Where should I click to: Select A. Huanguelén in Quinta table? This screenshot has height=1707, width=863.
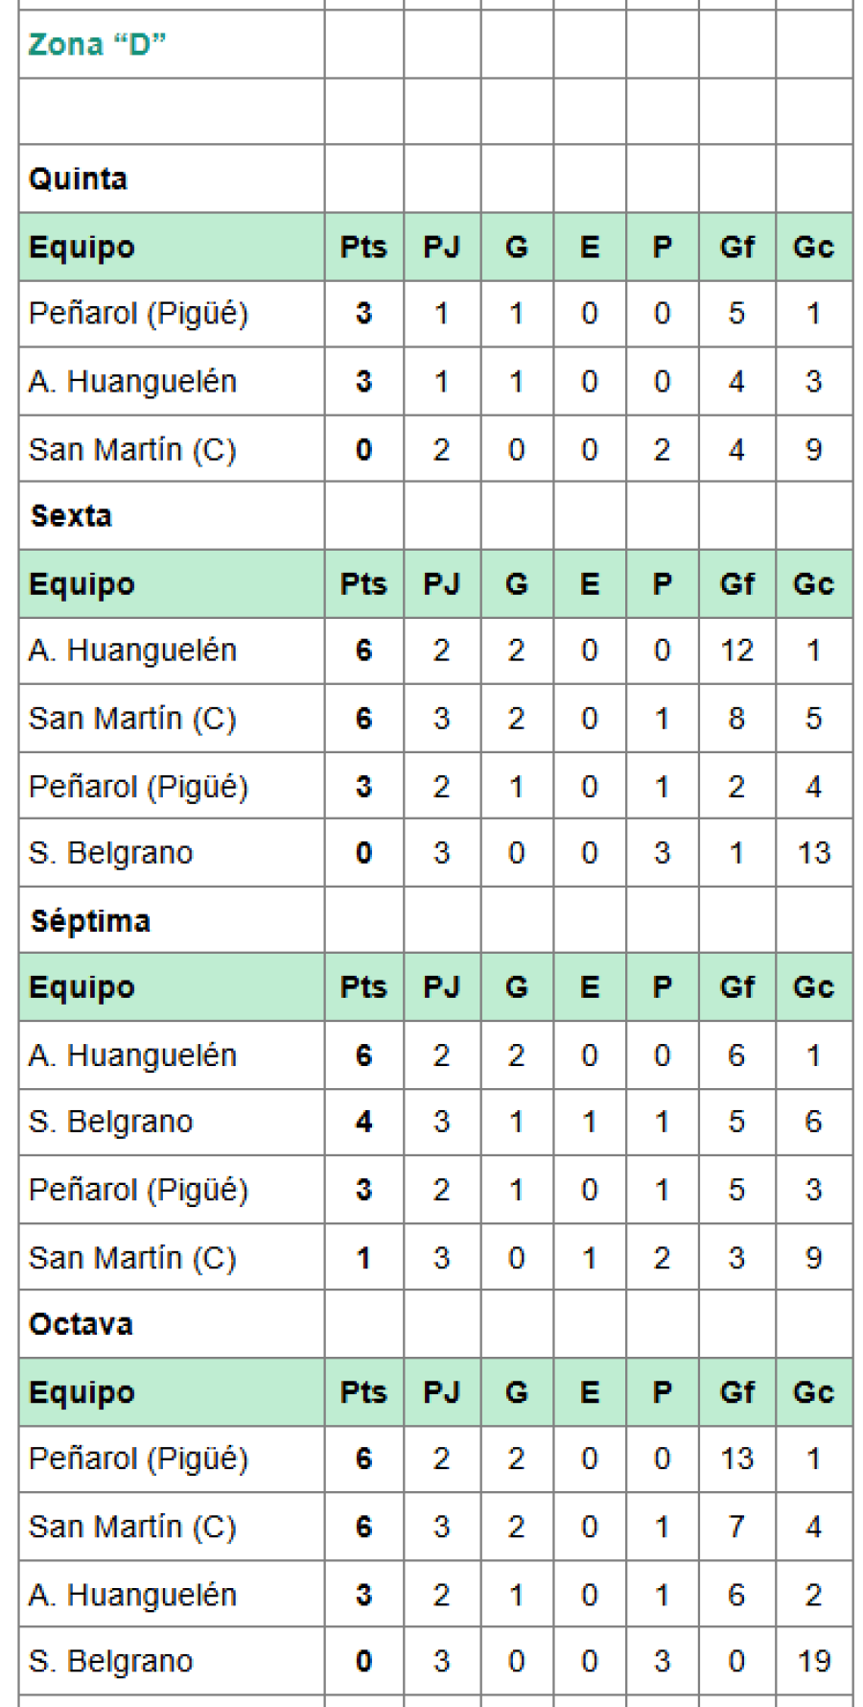[132, 382]
